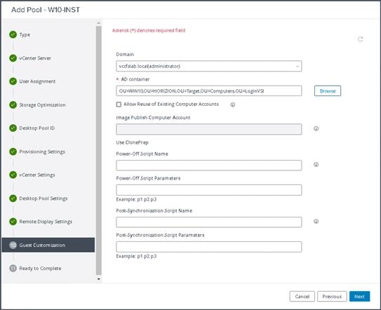
Task: Click the green check icon for vCenter Server
Action: (x=13, y=58)
